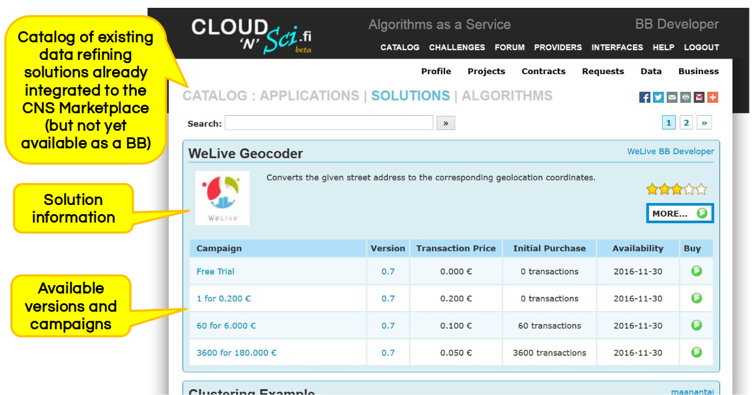754x395 pixels.
Task: Open the Free Trial campaign link
Action: [215, 271]
